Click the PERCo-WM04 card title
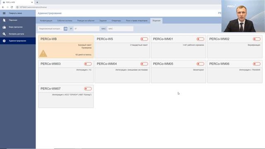The image size is (265, 149). click(107, 64)
